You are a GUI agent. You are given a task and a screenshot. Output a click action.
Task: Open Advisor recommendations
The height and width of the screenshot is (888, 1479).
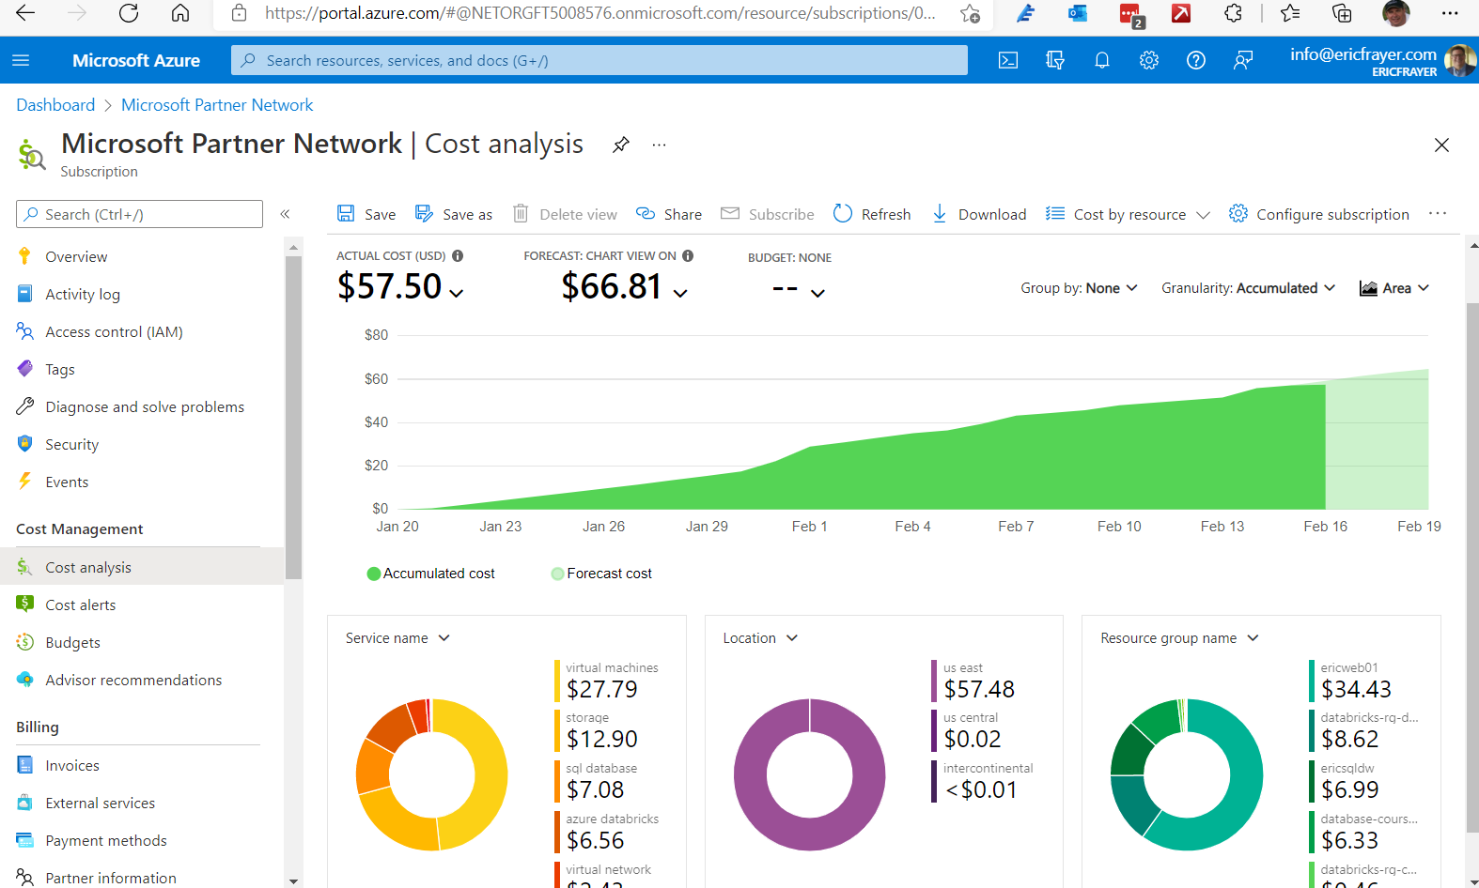(x=133, y=680)
